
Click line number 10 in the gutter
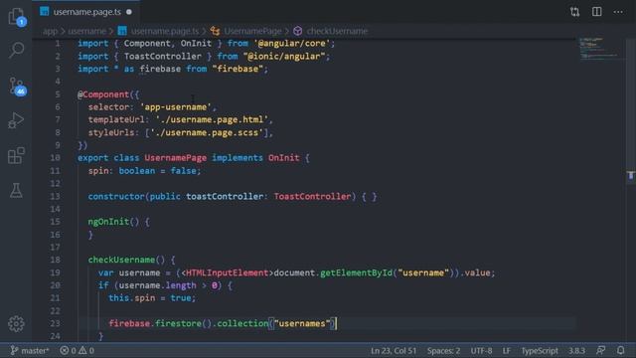tap(56, 157)
